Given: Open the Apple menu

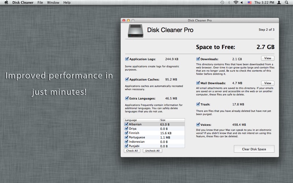Looking at the screenshot, I should click(x=5, y=3).
